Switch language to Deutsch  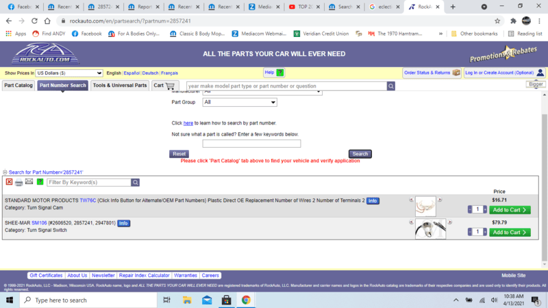[x=150, y=73]
